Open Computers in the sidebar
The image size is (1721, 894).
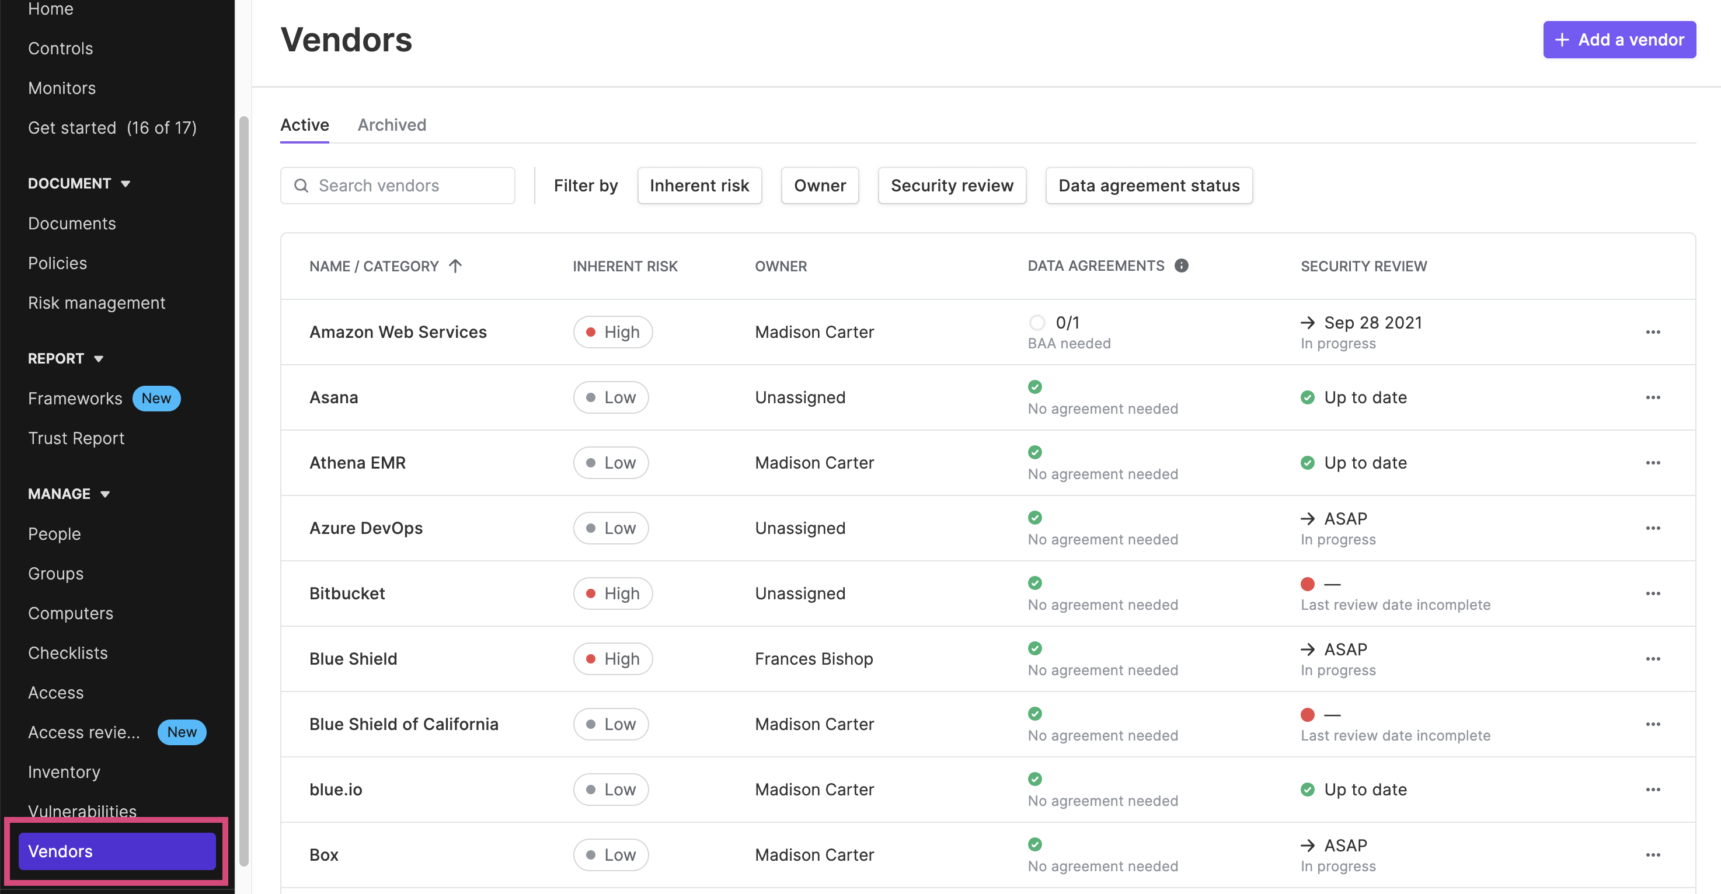(70, 613)
